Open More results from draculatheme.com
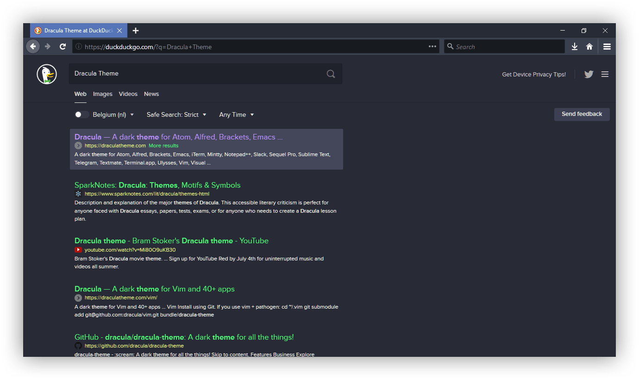 click(163, 145)
